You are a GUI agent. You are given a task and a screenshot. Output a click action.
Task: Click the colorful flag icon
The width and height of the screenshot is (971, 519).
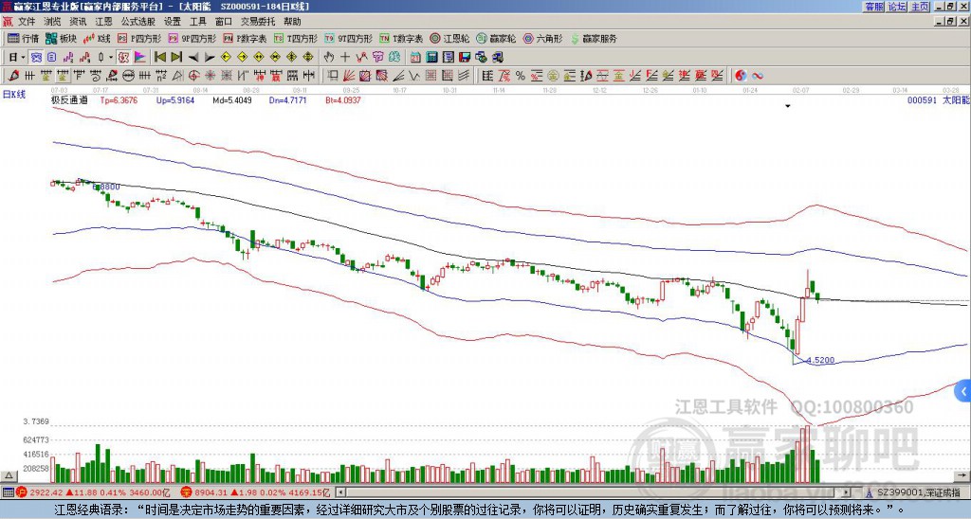[140, 58]
